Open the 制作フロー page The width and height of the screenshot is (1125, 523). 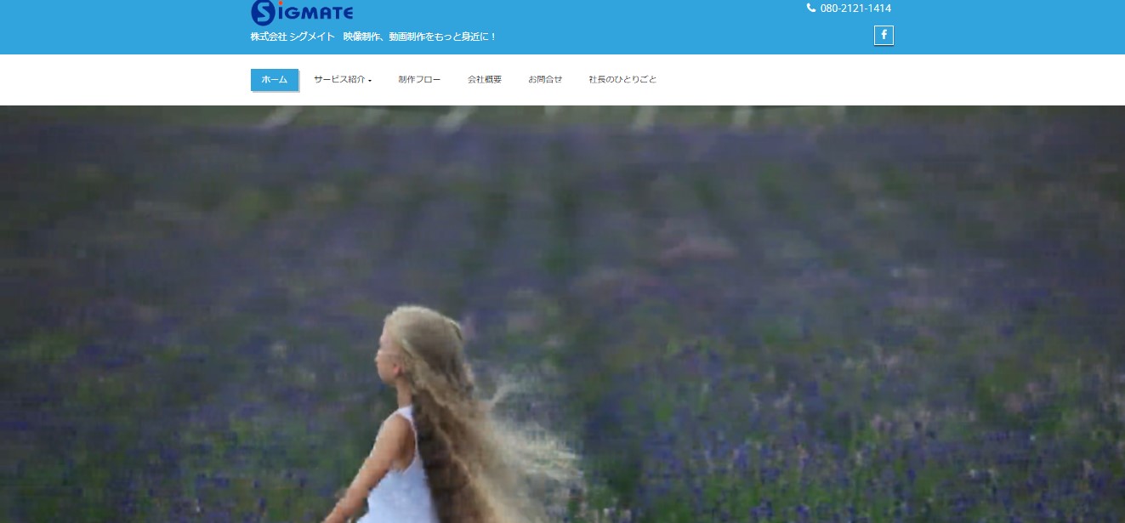(419, 79)
